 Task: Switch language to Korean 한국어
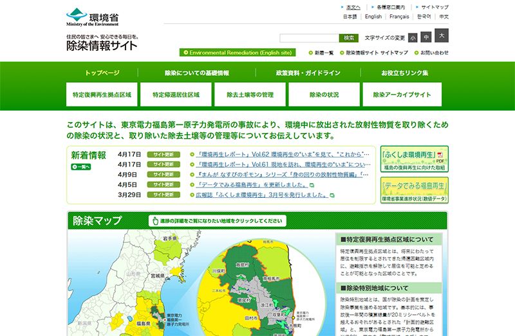point(424,17)
